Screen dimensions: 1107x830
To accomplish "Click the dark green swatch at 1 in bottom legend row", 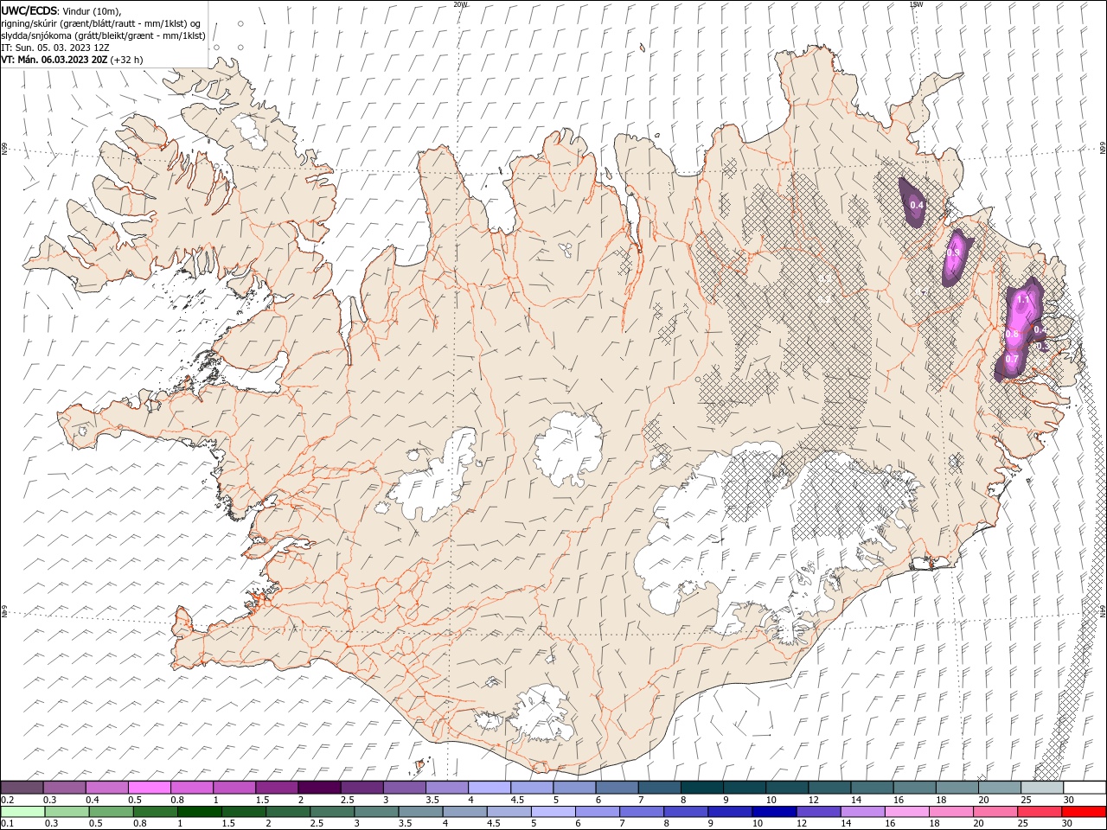I will tap(200, 812).
